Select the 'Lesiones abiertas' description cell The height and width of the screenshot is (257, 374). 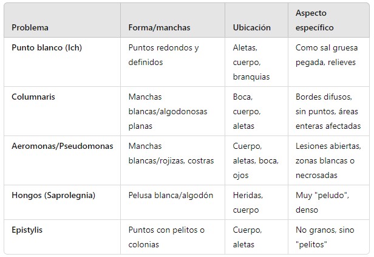(328, 160)
